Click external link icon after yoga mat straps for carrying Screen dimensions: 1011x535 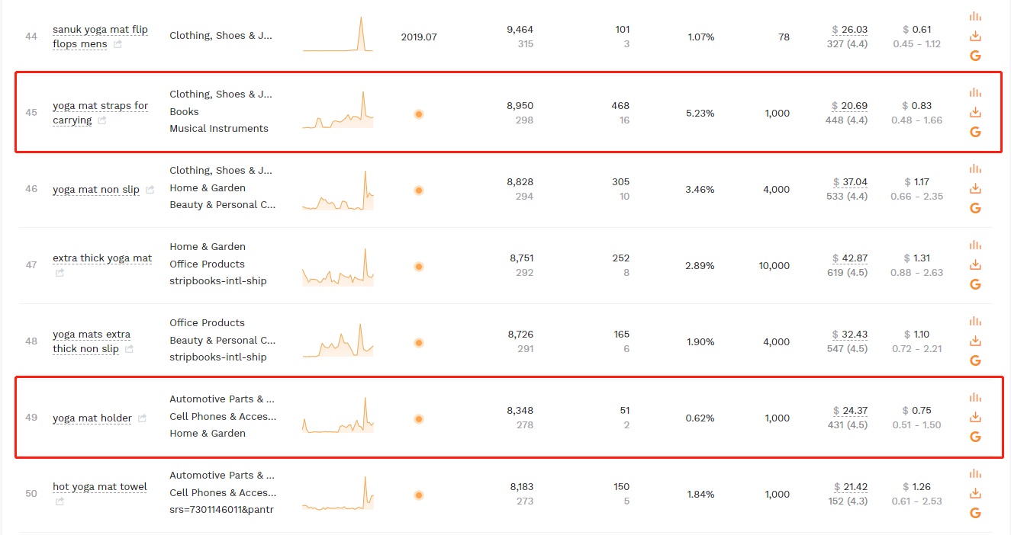[x=102, y=120]
